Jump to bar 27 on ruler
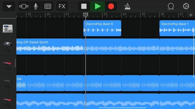 181,14
